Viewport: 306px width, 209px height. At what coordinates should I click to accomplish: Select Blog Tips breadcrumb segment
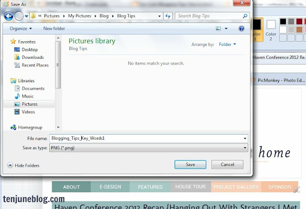(126, 16)
